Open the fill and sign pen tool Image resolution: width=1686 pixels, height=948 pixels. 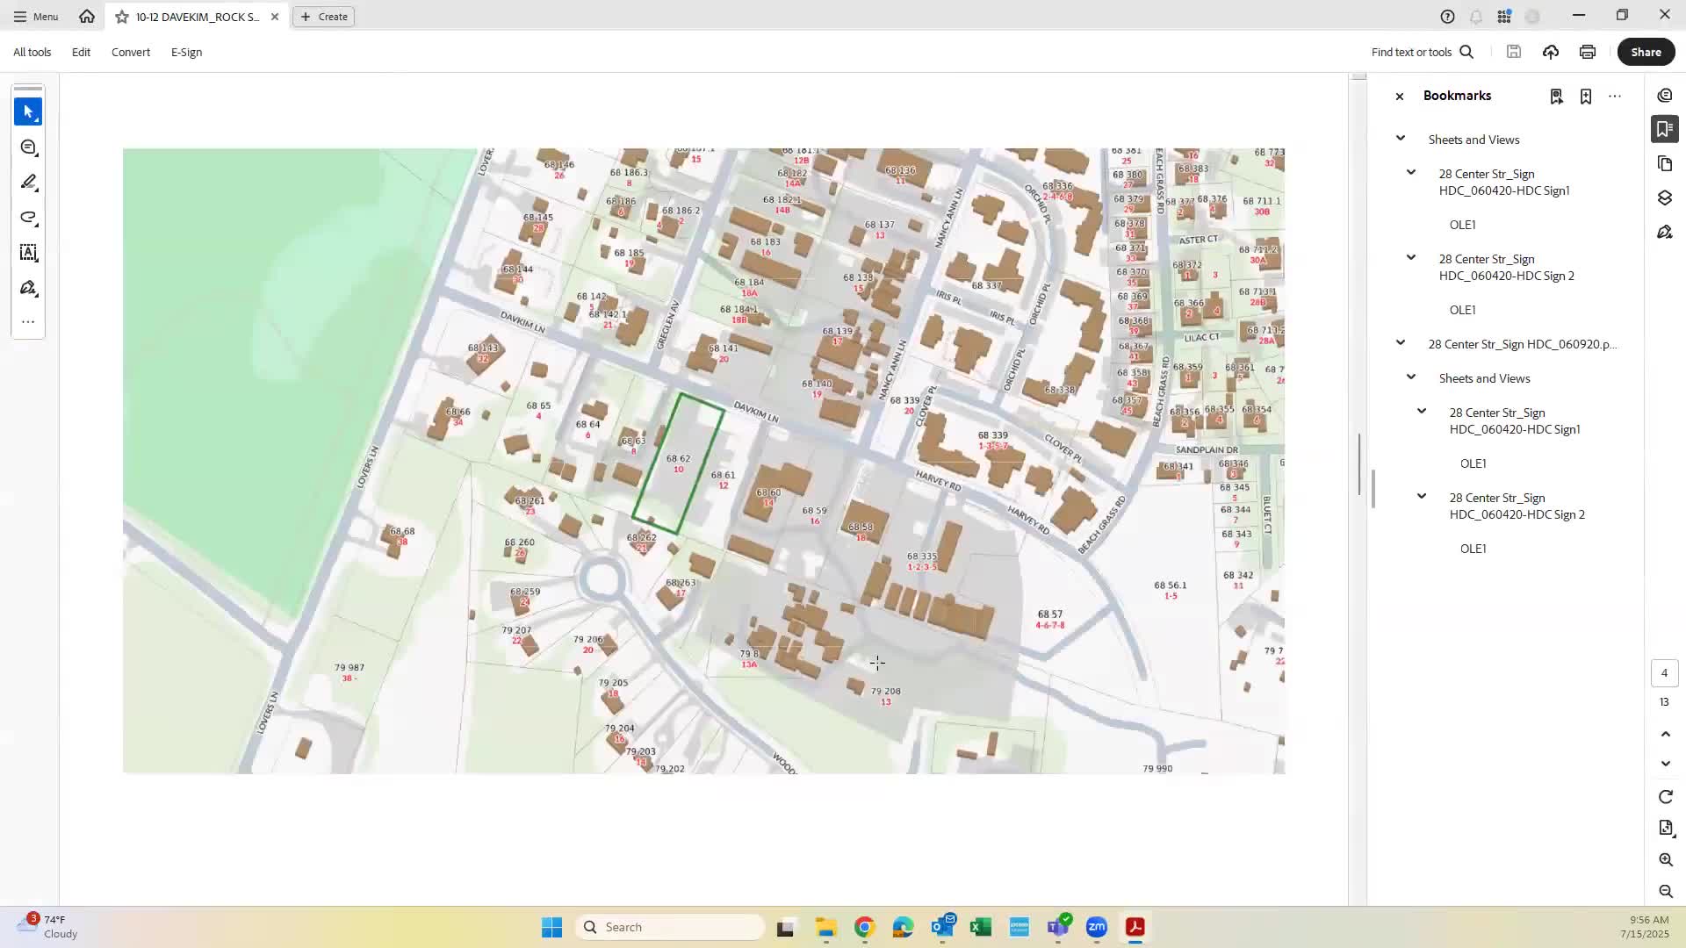pos(28,288)
